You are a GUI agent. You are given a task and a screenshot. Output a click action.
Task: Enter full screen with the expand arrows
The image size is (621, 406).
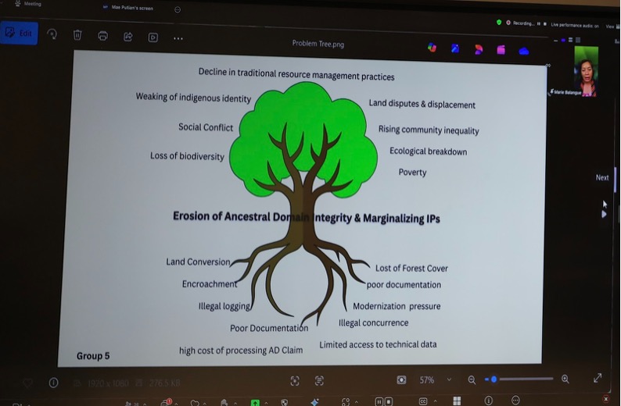[x=598, y=378]
